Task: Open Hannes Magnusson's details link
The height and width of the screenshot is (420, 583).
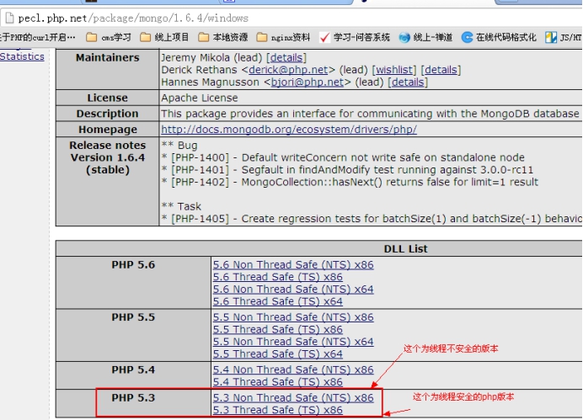Action: [408, 82]
